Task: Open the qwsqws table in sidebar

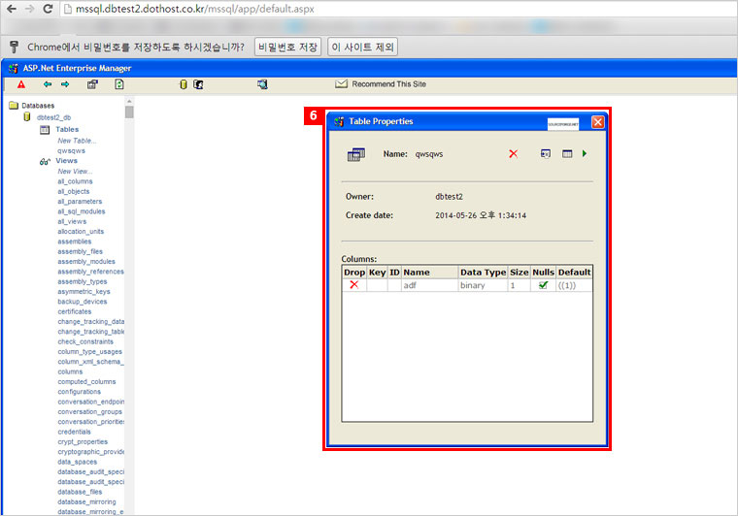Action: [x=72, y=150]
